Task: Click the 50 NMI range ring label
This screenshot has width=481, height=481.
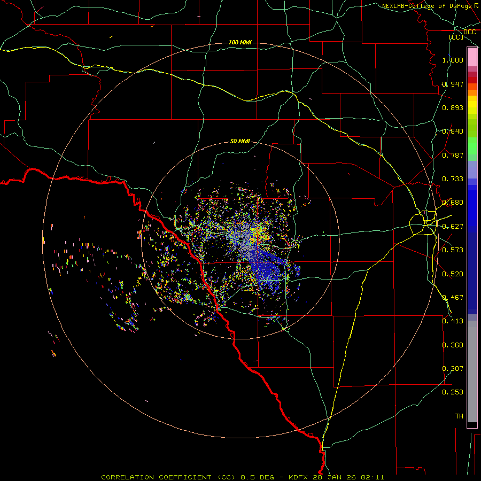Action: click(240, 141)
